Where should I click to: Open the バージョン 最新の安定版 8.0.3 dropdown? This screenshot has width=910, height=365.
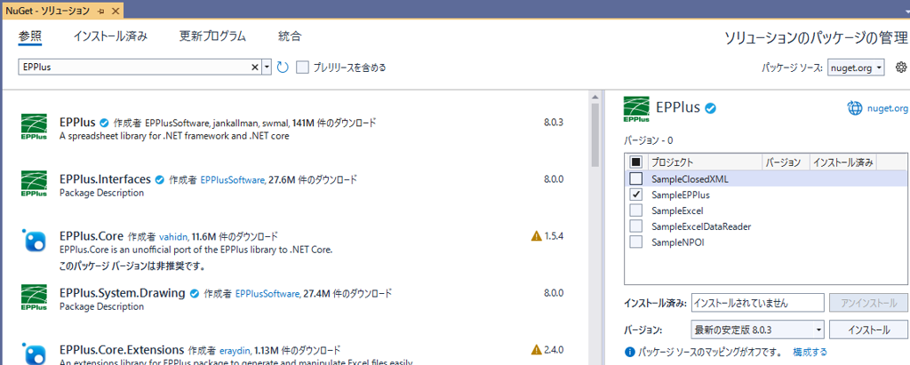pyautogui.click(x=758, y=330)
